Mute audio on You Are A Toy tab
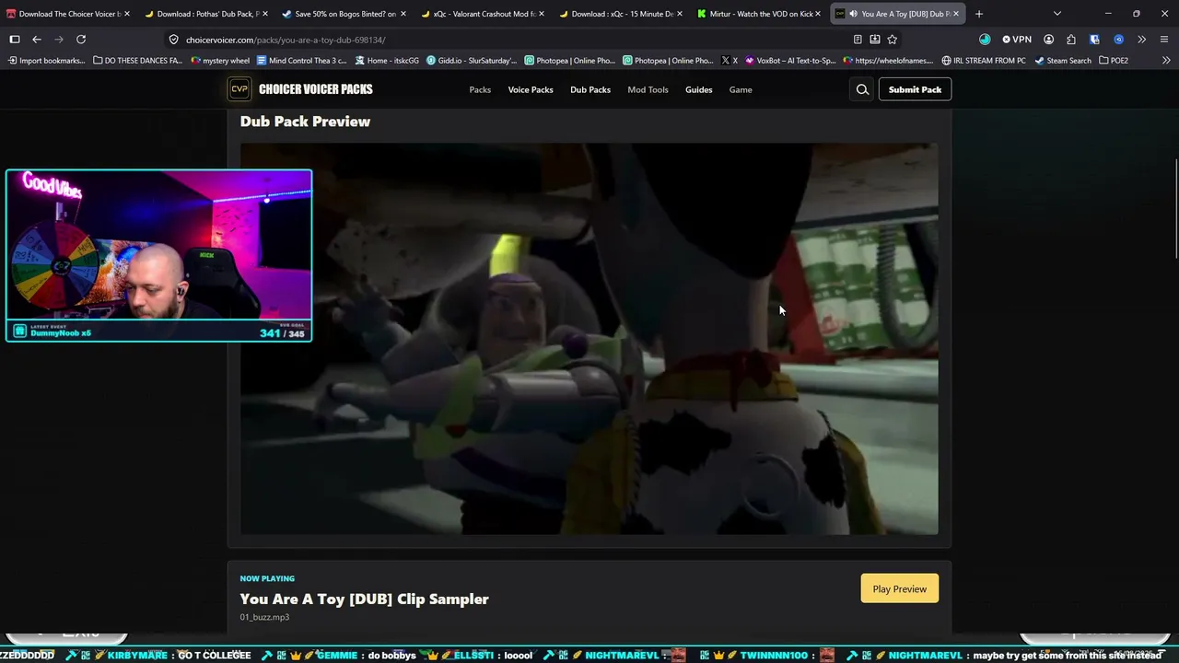The image size is (1179, 663). click(x=854, y=14)
